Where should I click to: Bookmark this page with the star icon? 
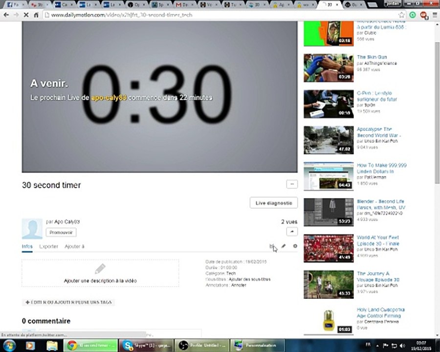click(401, 15)
